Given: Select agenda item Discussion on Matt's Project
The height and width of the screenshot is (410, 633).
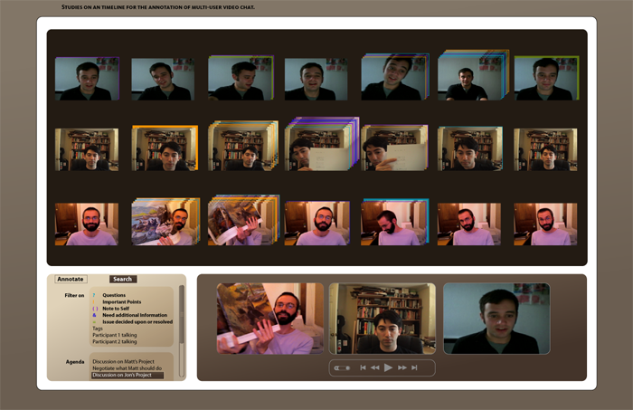Looking at the screenshot, I should pyautogui.click(x=126, y=361).
